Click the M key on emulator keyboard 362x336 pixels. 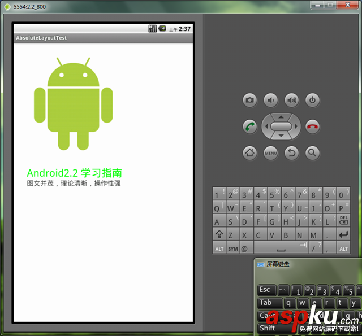pos(316,234)
